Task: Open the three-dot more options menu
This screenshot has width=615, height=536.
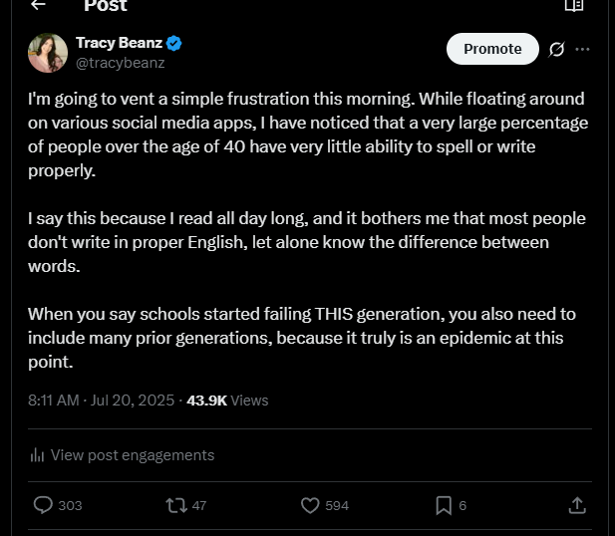Action: click(583, 49)
